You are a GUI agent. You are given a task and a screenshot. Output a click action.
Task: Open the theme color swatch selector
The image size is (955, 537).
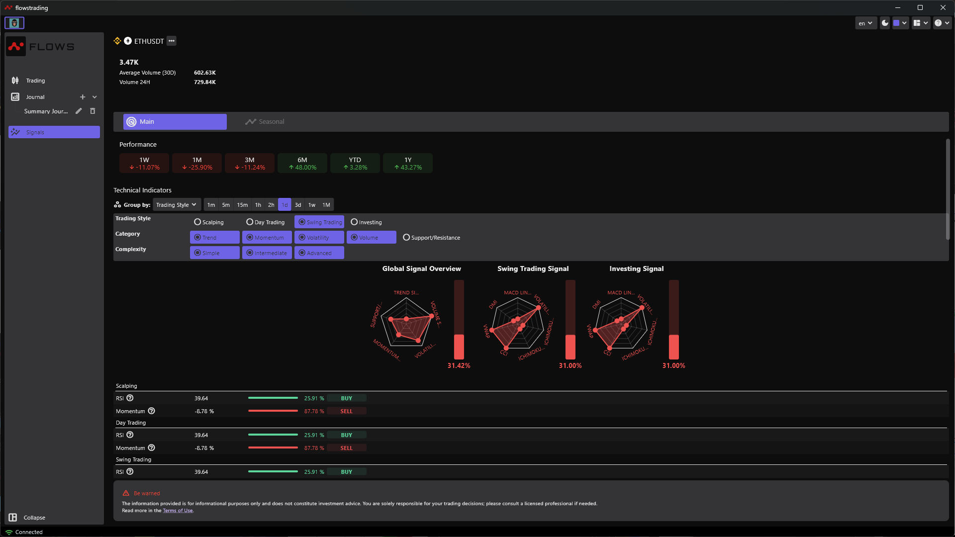coord(900,23)
